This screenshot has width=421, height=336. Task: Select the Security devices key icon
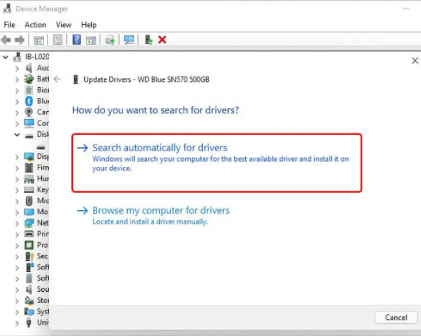pyautogui.click(x=28, y=256)
